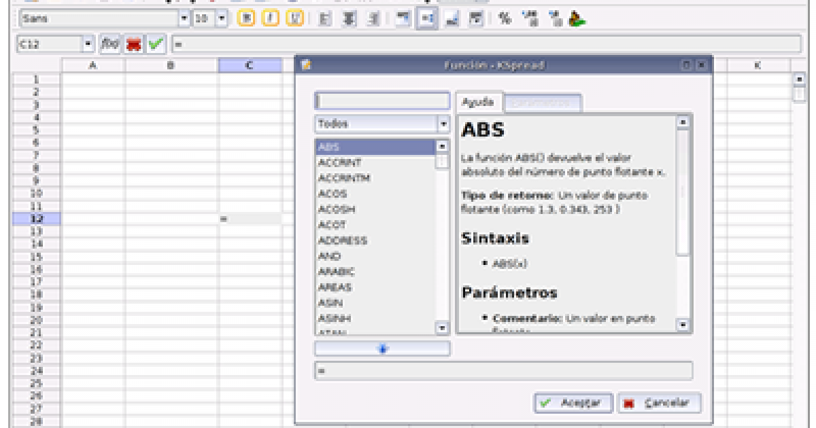Image resolution: width=816 pixels, height=428 pixels.
Task: Open the font name dropdown
Action: click(x=184, y=20)
